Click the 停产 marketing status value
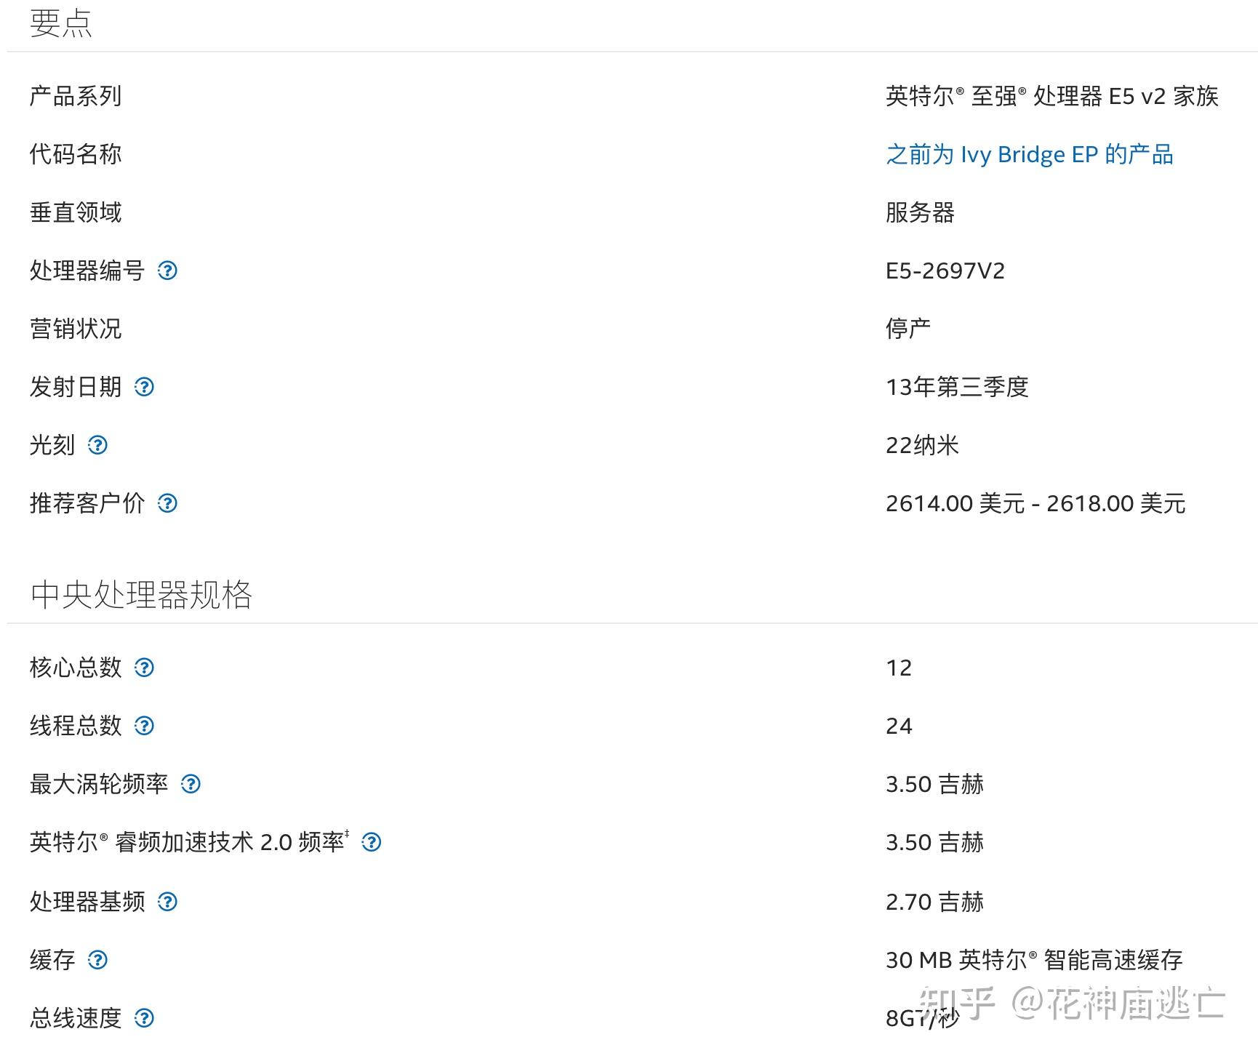This screenshot has height=1053, width=1258. coord(908,329)
